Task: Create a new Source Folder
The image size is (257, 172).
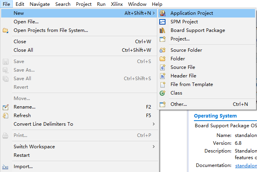Action: tap(207, 50)
